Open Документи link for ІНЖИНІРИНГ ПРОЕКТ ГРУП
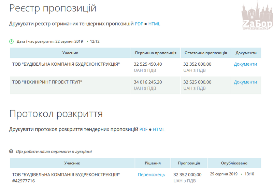Viewport: 273px width, 196px height. pyautogui.click(x=245, y=82)
